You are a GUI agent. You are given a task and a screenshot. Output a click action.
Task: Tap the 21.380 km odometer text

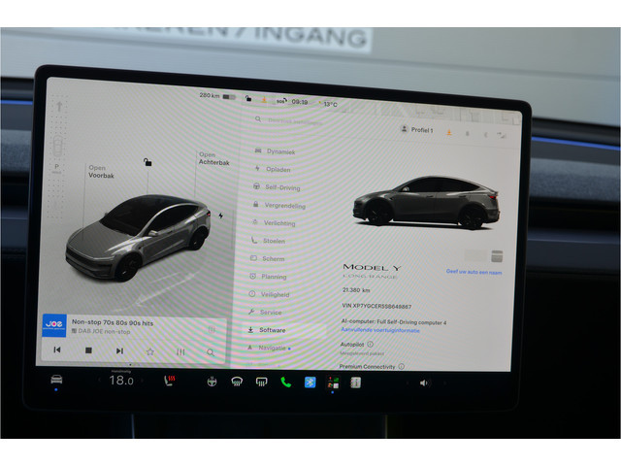click(356, 290)
